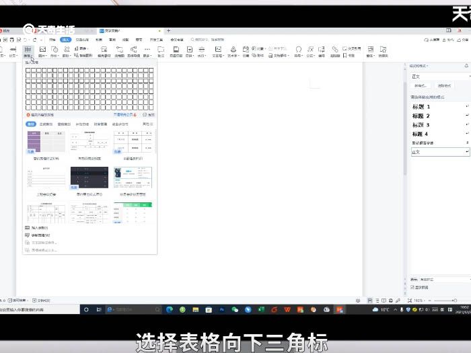Expand the template category list menu

[148, 124]
